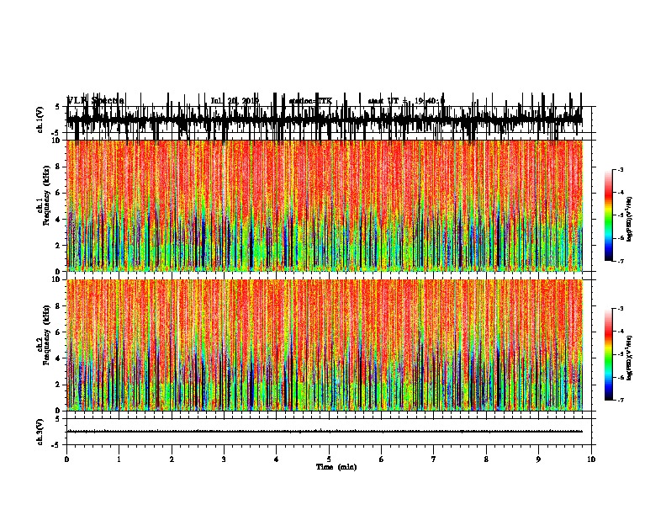Click the ch.3 flat voltage trace

pyautogui.click(x=325, y=432)
